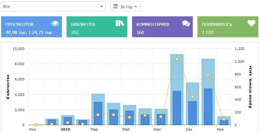Click the books icon on Библиотек card
The width and height of the screenshot is (260, 133).
tap(120, 23)
